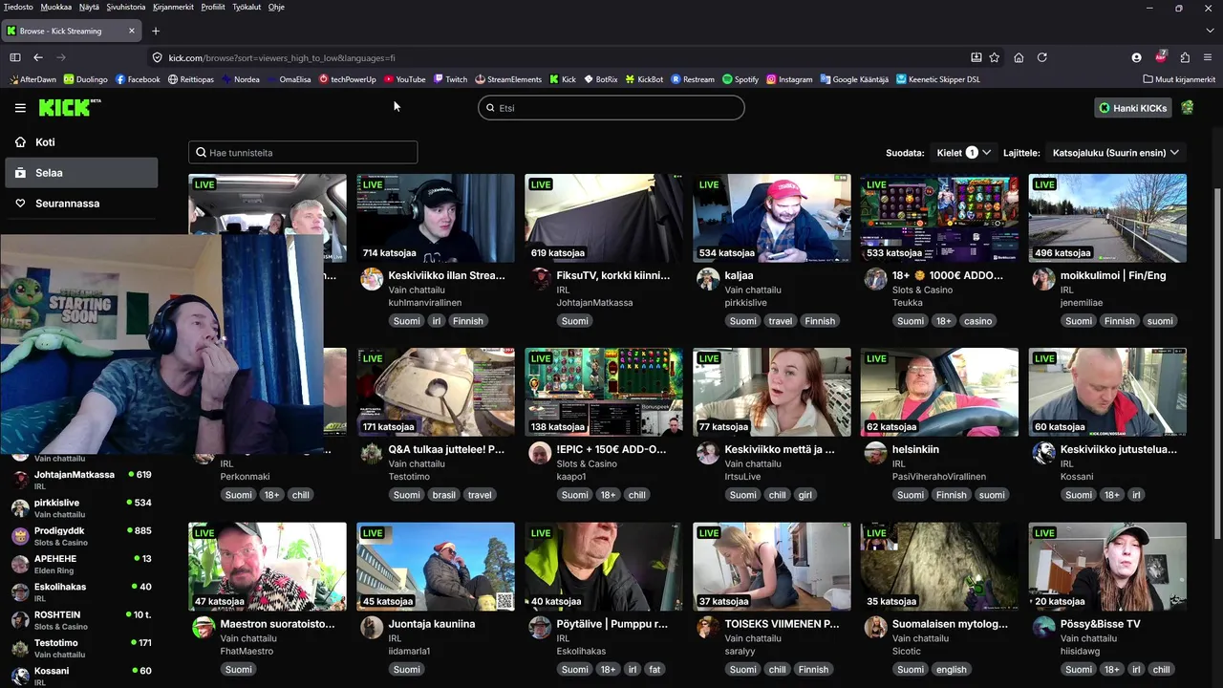1223x688 pixels.
Task: Click the english tag under Sicotic stream
Action: 952,669
